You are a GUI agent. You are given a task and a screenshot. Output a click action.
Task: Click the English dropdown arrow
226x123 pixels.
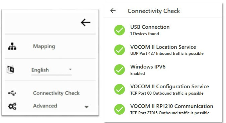70,69
